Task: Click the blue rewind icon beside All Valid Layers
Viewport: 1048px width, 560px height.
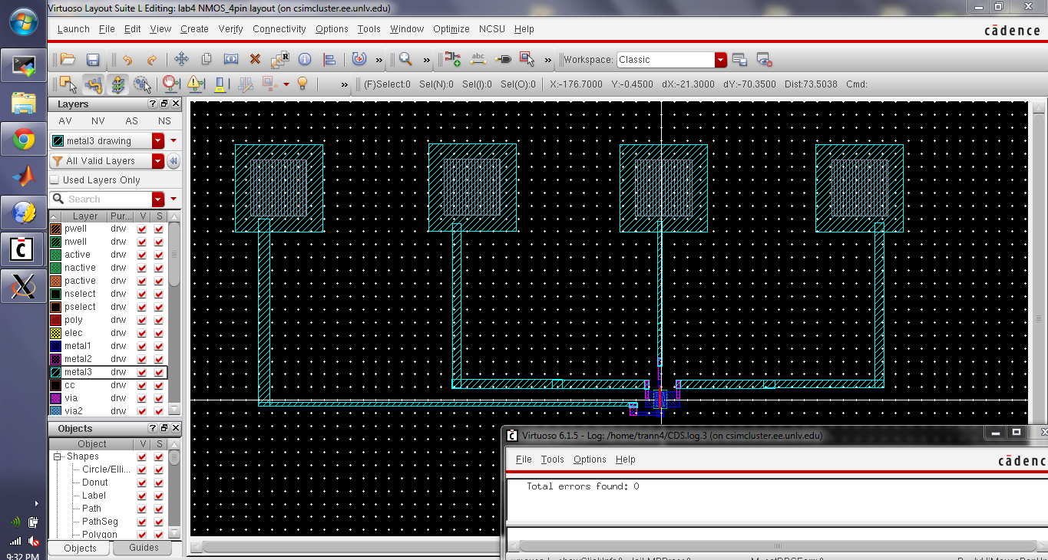Action: point(174,161)
